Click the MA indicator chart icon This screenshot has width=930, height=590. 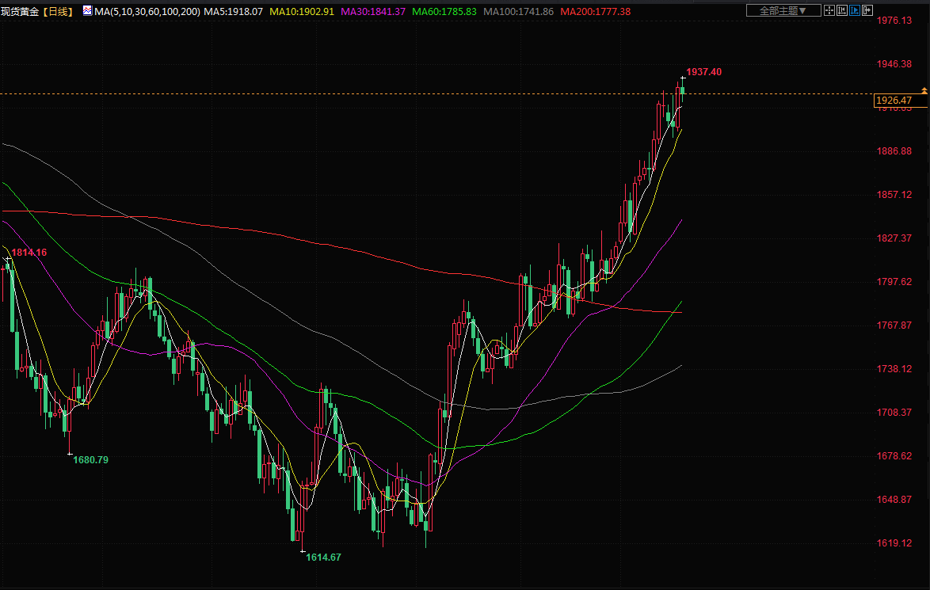[x=87, y=10]
